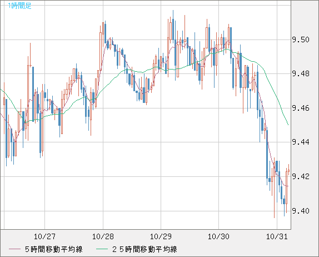Image resolution: width=319 pixels, height=257 pixels.
Task: Click the 5時間移動平均線 legend text
Action: pyautogui.click(x=54, y=249)
